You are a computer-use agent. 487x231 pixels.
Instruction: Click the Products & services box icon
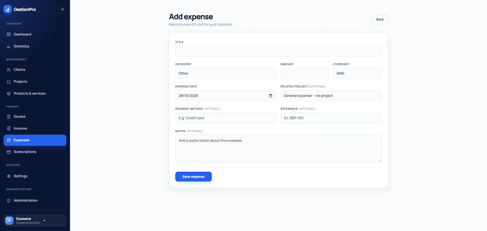pyautogui.click(x=9, y=94)
